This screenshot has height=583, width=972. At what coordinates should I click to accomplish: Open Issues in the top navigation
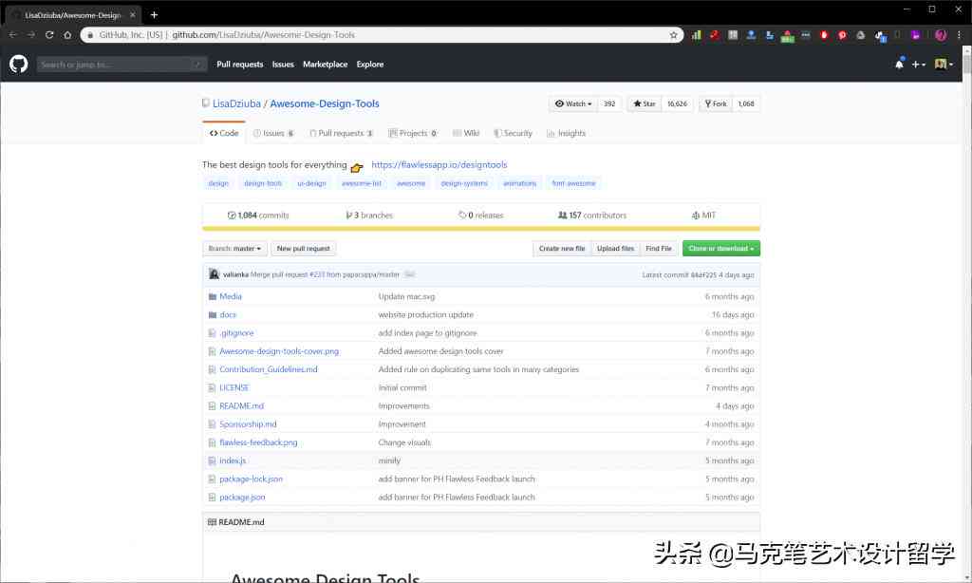283,64
